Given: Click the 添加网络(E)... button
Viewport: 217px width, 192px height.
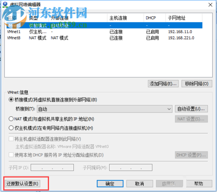Looking at the screenshot, I should click(163, 83).
